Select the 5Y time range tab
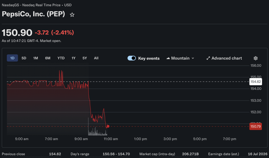Image resolution: width=269 pixels, height=158 pixels. click(x=85, y=58)
